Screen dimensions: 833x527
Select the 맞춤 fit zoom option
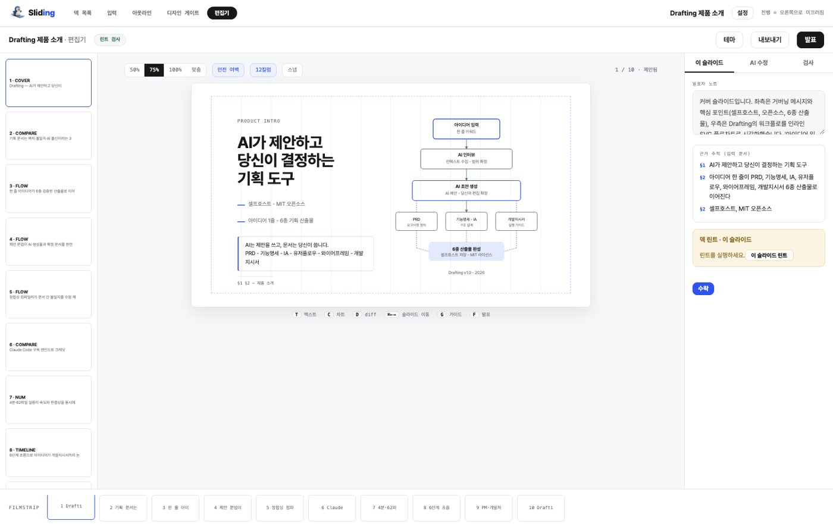point(196,70)
